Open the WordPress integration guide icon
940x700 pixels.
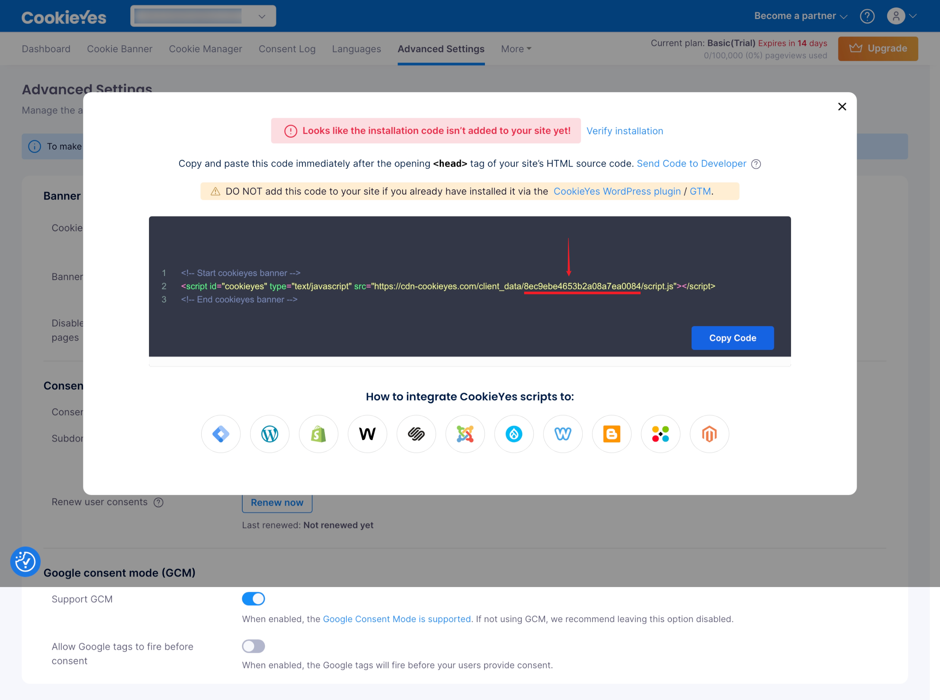point(270,434)
